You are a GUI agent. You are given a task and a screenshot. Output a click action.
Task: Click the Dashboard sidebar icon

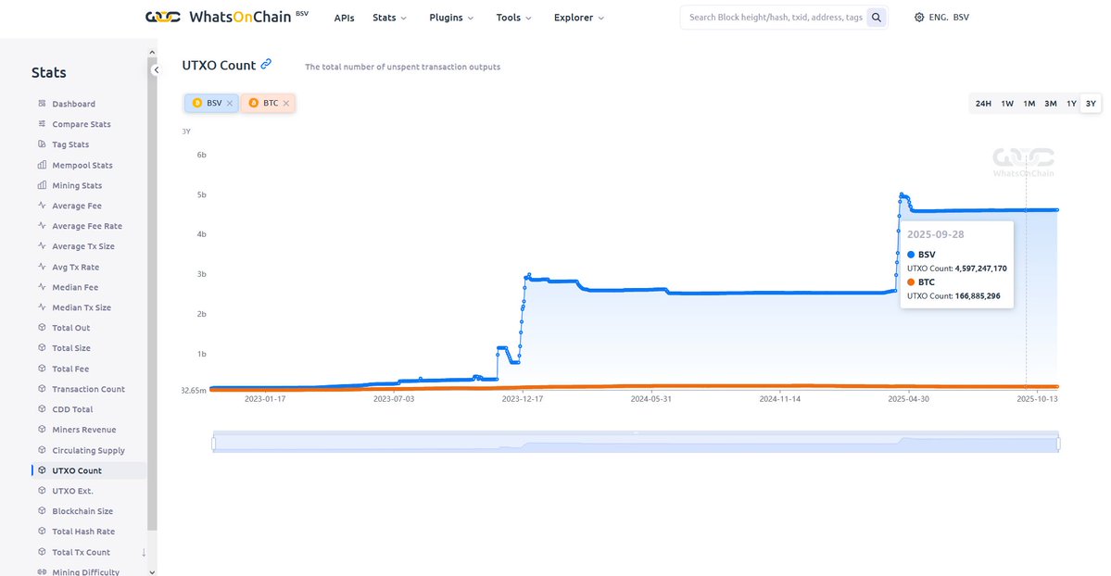42,104
